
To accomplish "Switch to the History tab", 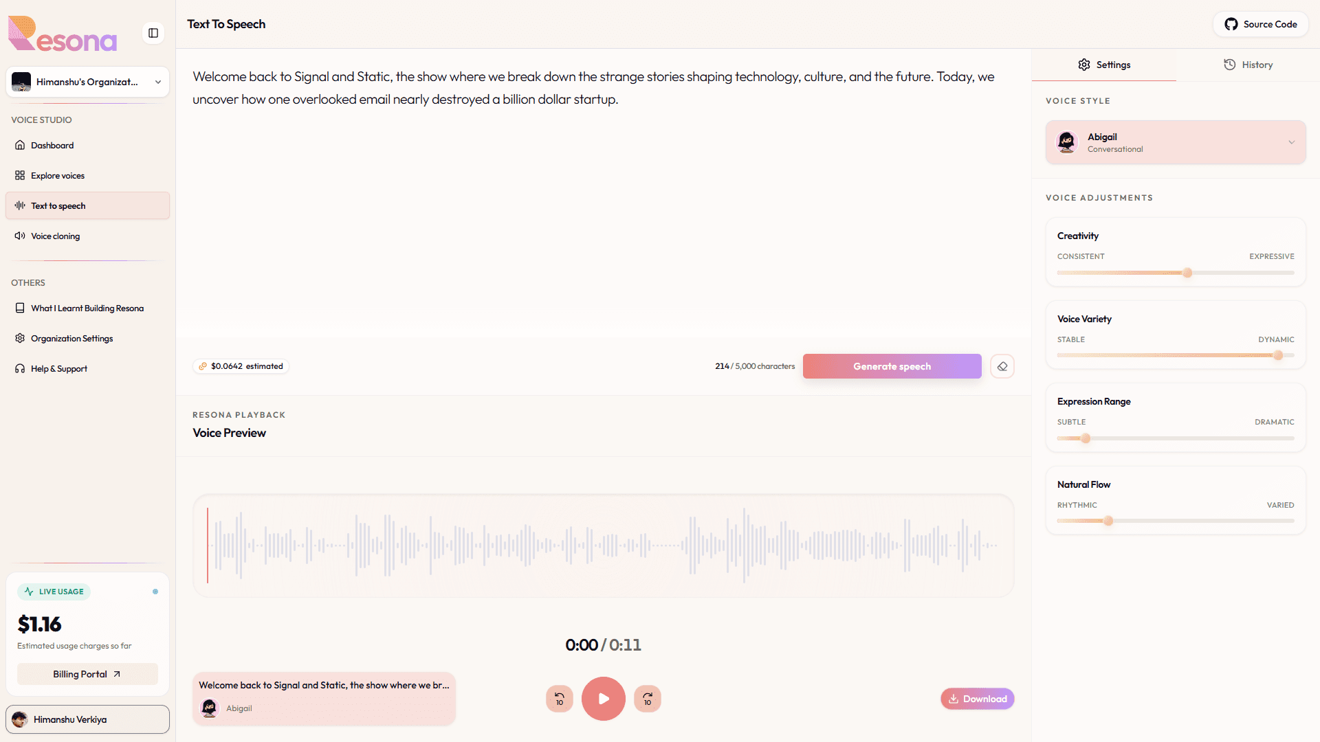I will tap(1248, 65).
